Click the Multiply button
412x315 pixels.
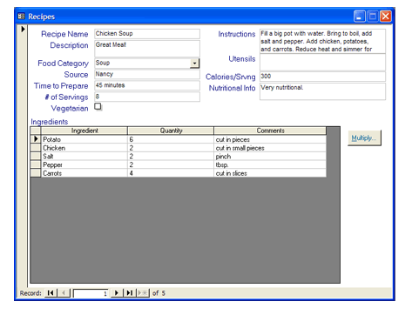click(364, 137)
